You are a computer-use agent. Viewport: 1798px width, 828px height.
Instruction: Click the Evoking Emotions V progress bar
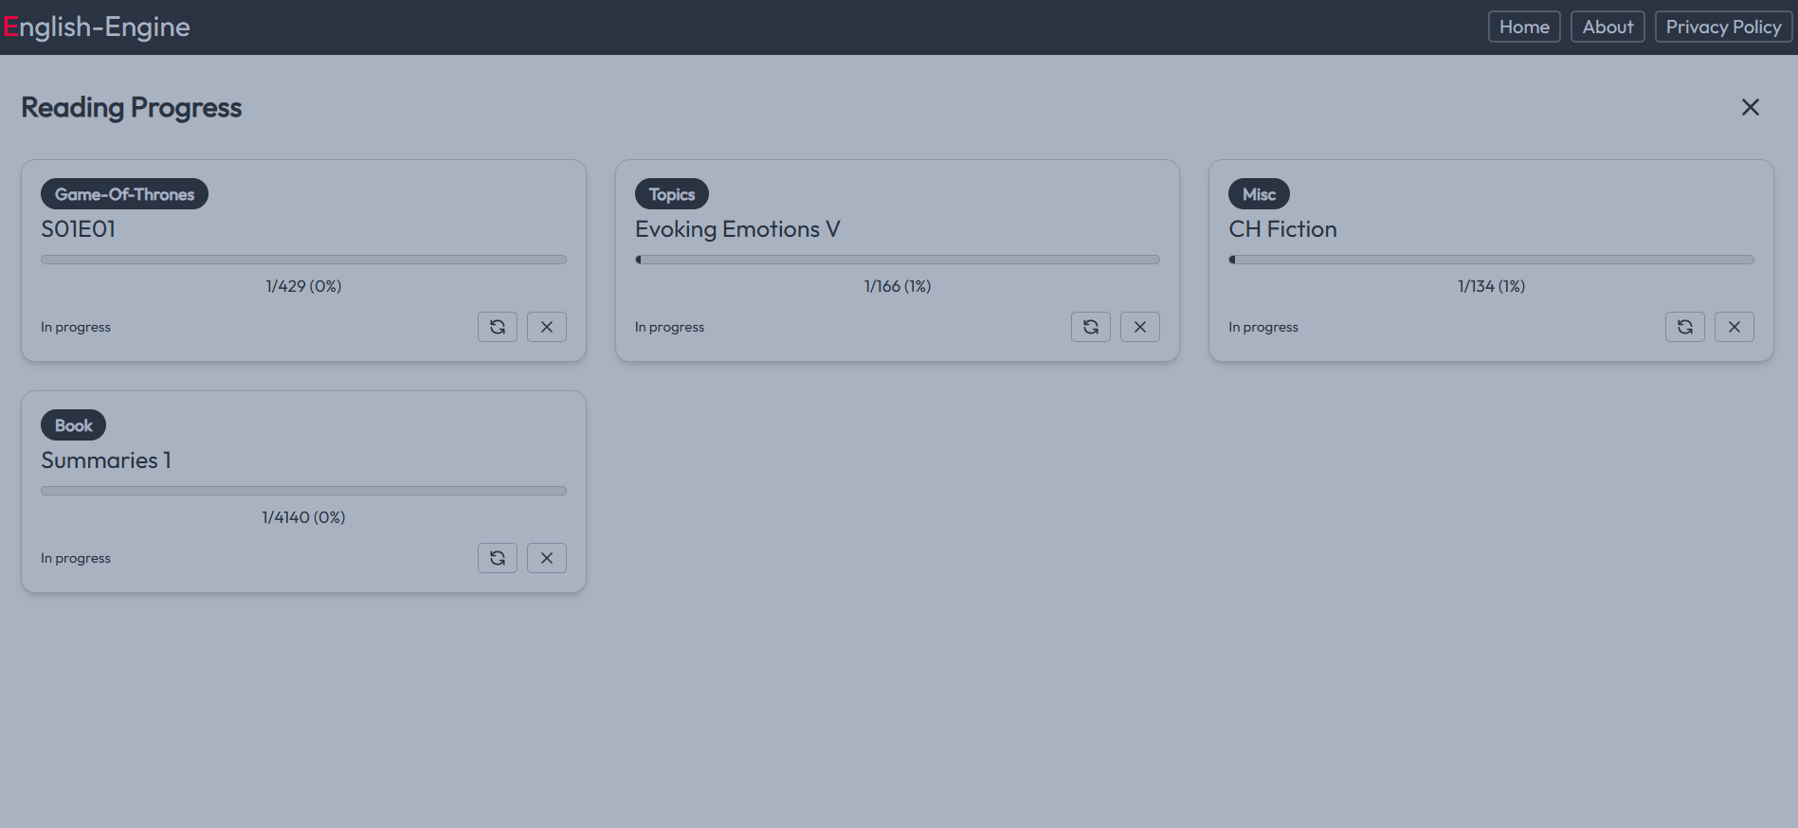point(898,260)
